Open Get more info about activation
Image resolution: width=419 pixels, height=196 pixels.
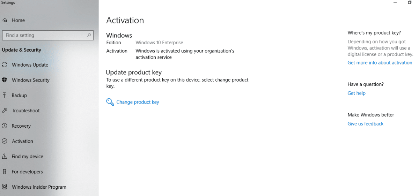coord(380,63)
